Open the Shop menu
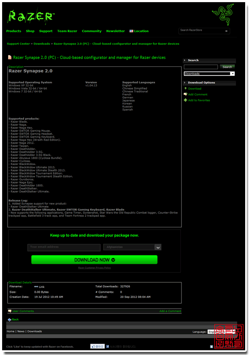Screen dimensions: 249x355 30,31
